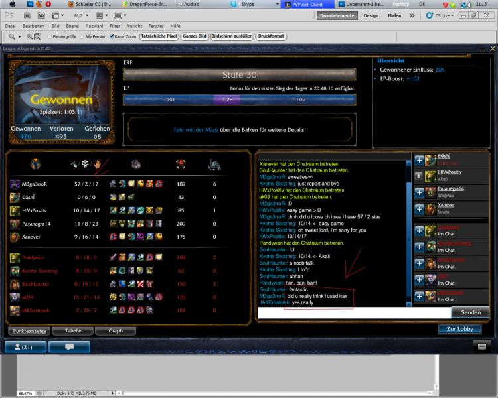
Task: Open the friends list button showing (21)
Action: pyautogui.click(x=25, y=346)
